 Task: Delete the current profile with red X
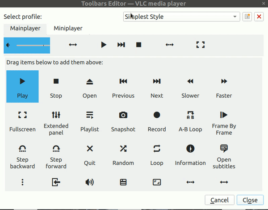pos(259,17)
